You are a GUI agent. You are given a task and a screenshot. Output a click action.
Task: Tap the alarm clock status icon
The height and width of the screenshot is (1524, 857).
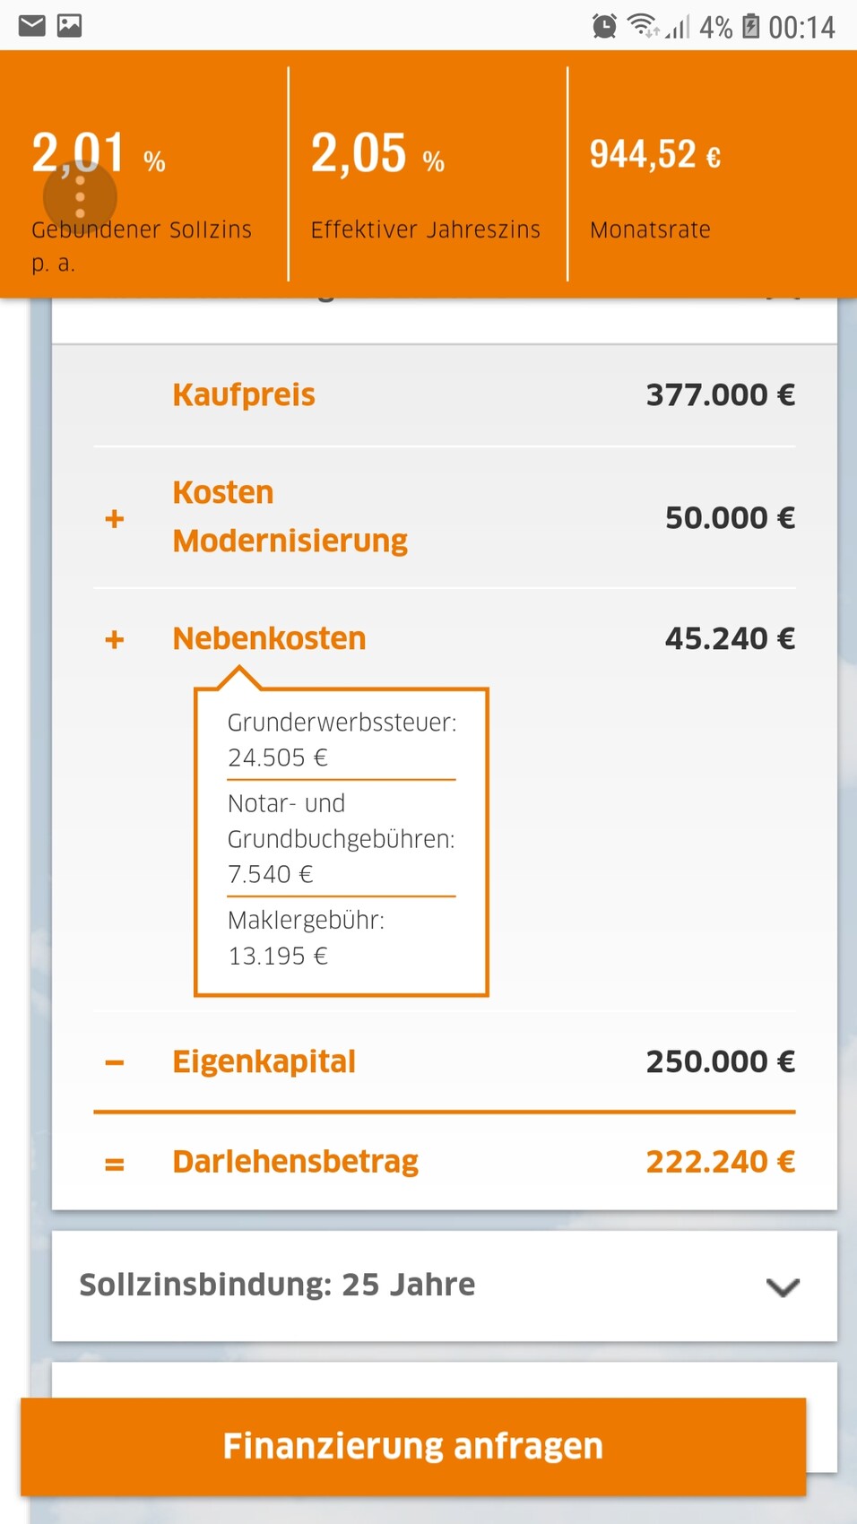pos(604,27)
